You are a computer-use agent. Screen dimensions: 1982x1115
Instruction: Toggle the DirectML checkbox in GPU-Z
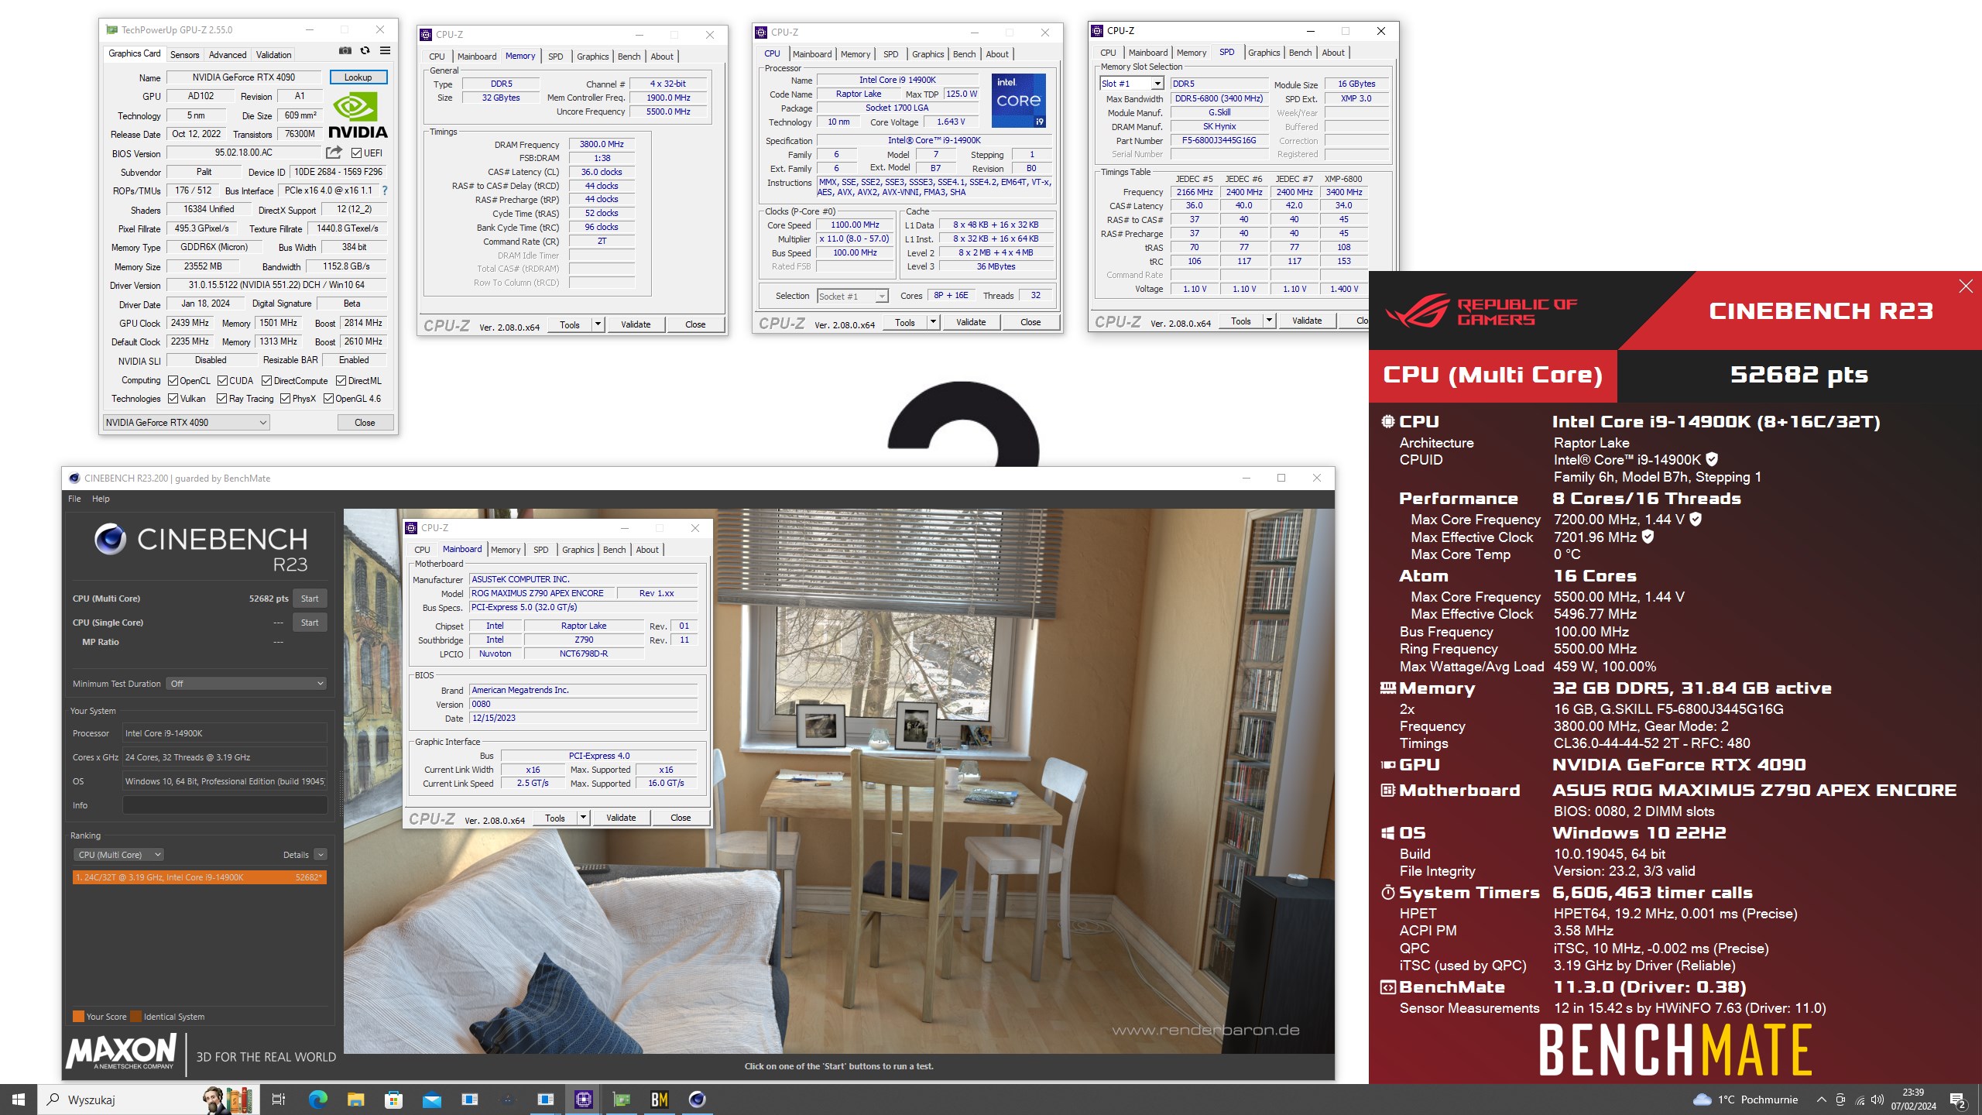click(x=341, y=381)
